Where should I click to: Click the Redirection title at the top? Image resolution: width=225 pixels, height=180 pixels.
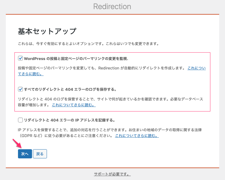(112, 6)
